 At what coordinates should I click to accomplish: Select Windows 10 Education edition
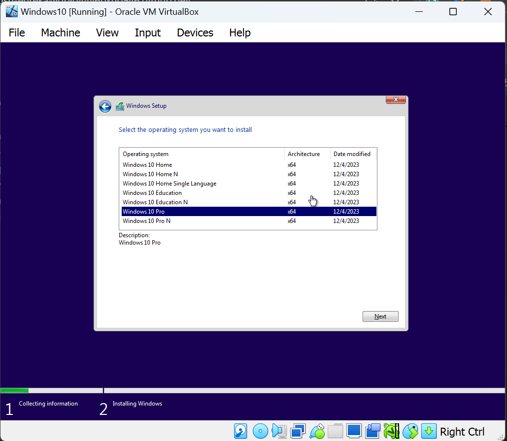pyautogui.click(x=249, y=193)
